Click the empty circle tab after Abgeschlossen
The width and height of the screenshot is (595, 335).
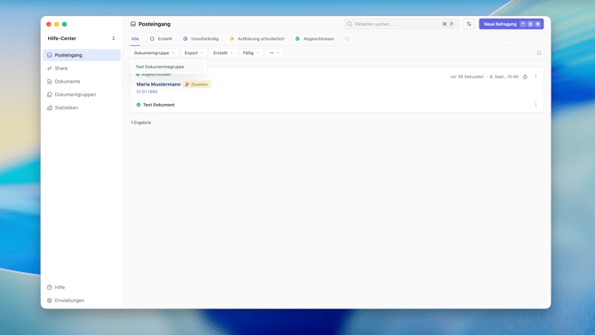pyautogui.click(x=347, y=39)
